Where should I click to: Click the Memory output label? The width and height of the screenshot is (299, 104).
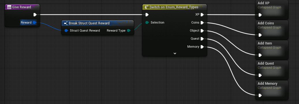[193, 47]
